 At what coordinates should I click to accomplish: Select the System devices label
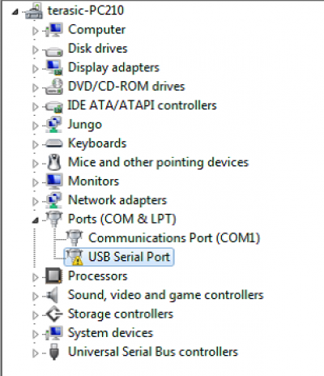(110, 333)
